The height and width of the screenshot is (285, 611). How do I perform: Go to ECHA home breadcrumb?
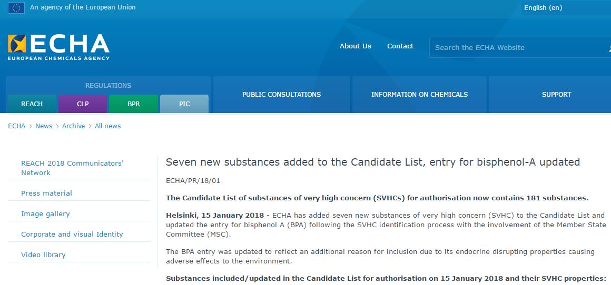[x=16, y=126]
